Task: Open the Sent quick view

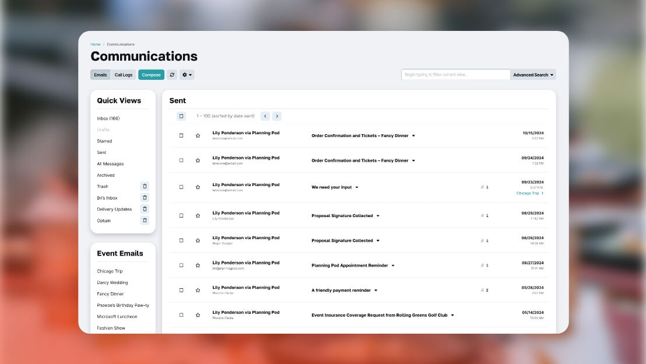Action: coord(102,152)
